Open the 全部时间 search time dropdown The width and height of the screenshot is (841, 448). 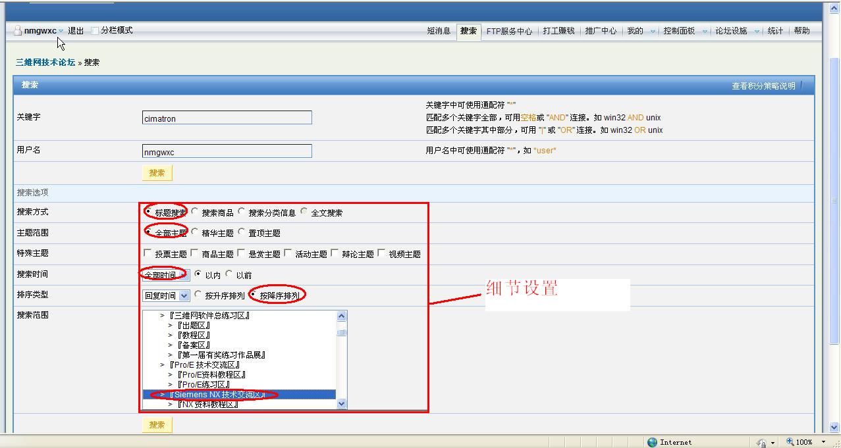click(x=166, y=274)
